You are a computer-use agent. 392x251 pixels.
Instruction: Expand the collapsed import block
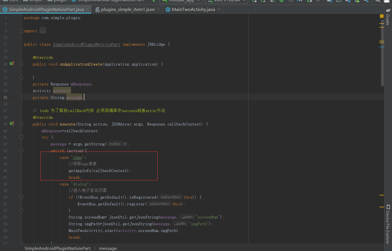[x=21, y=31]
